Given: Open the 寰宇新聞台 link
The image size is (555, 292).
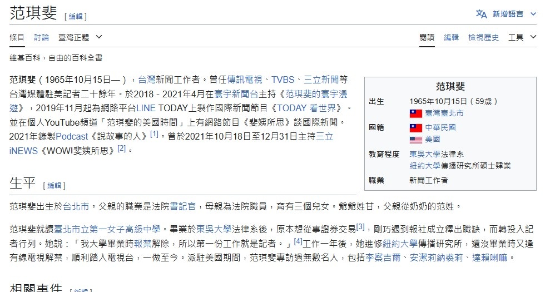Looking at the screenshot, I should pyautogui.click(x=236, y=94).
